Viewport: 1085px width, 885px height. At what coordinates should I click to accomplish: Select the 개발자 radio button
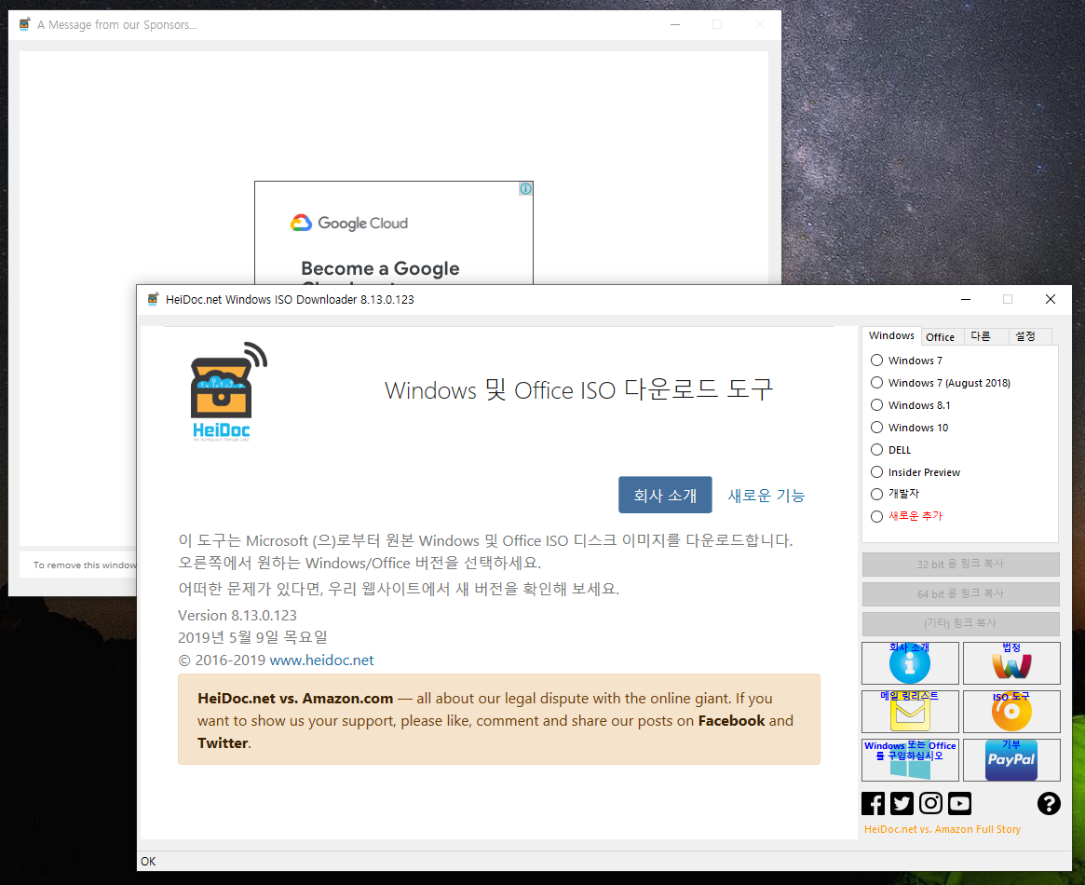[876, 494]
